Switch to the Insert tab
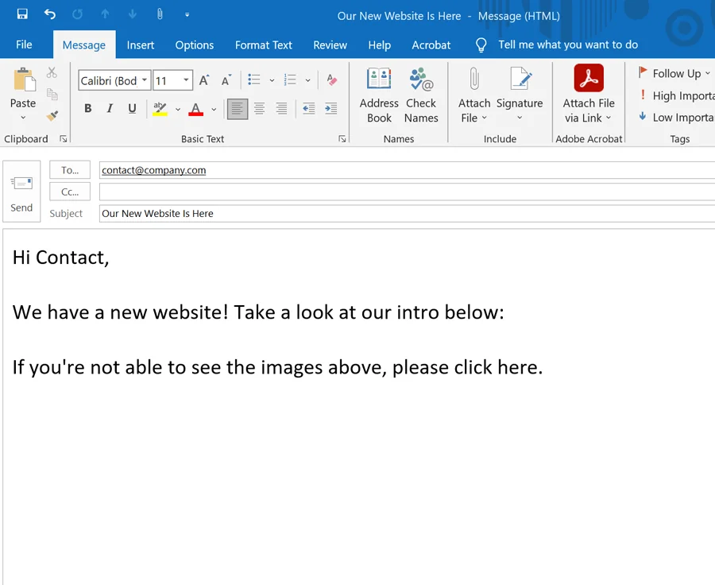Screen dimensions: 715x585 click(141, 45)
